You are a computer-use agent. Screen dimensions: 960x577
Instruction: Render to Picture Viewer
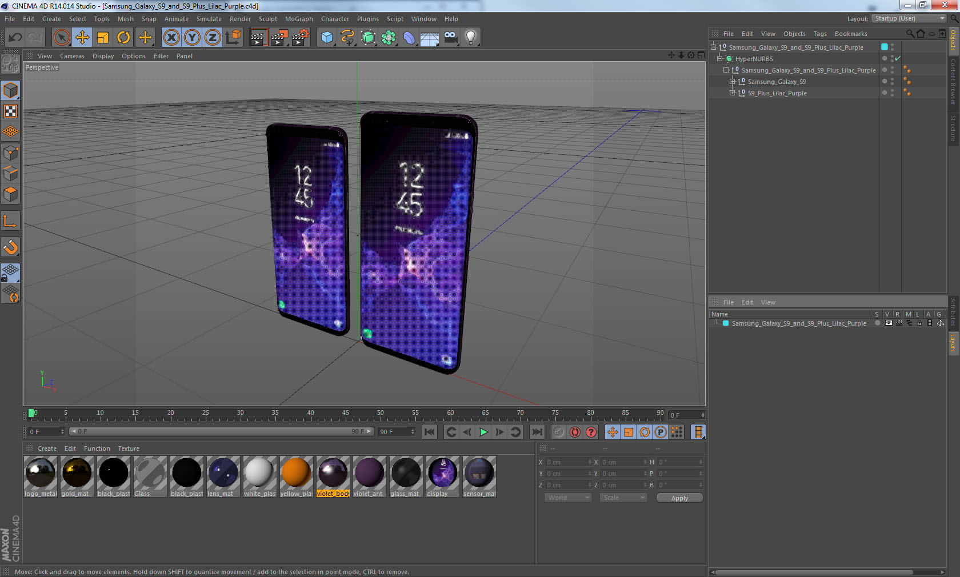click(279, 38)
